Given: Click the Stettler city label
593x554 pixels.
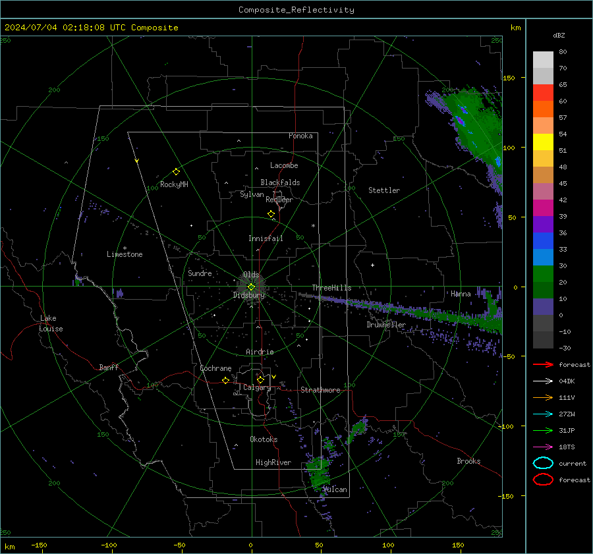Looking at the screenshot, I should point(384,190).
